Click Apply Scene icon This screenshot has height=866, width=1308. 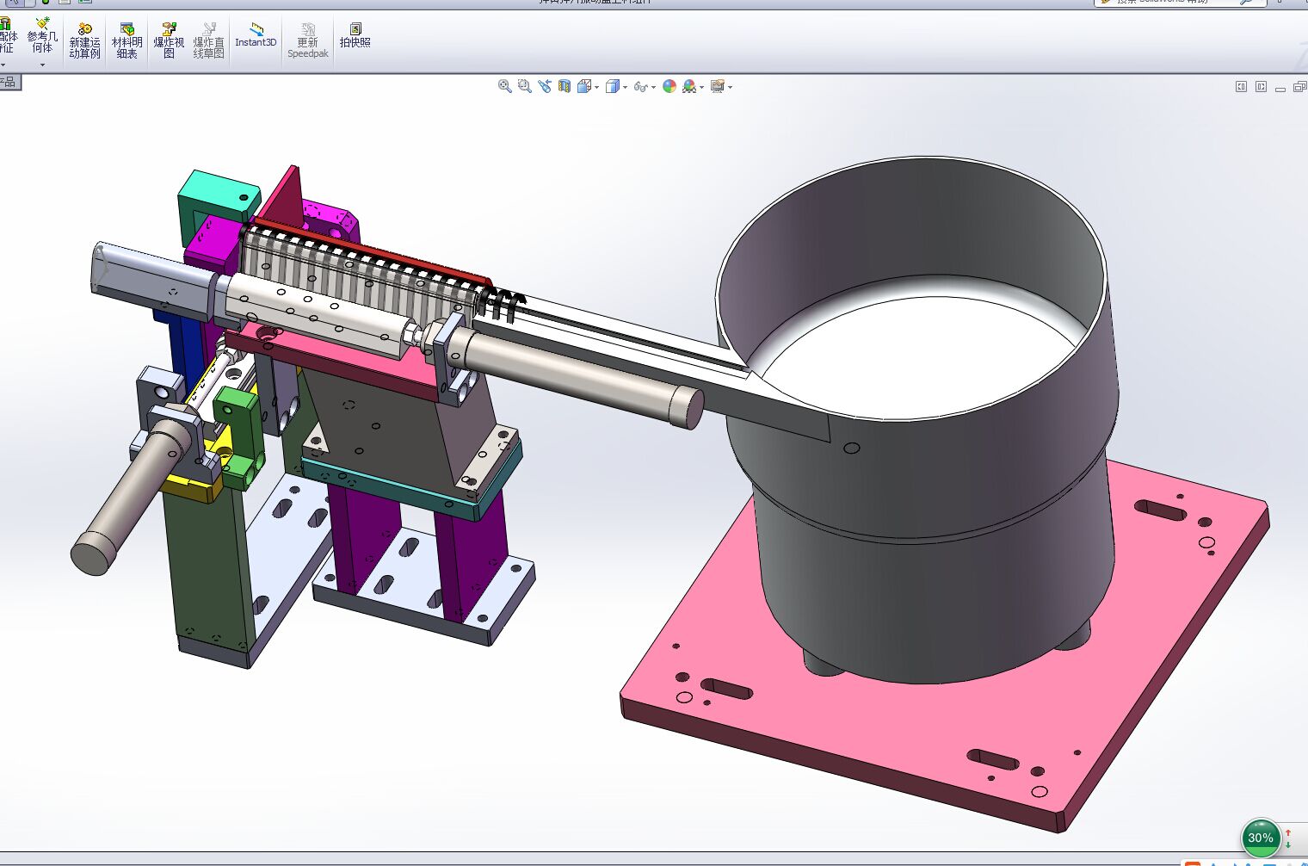(x=689, y=86)
